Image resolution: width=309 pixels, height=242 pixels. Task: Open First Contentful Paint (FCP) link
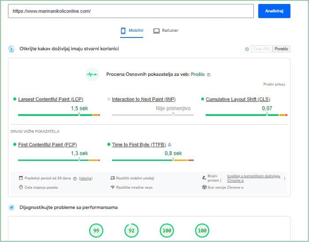(48, 145)
